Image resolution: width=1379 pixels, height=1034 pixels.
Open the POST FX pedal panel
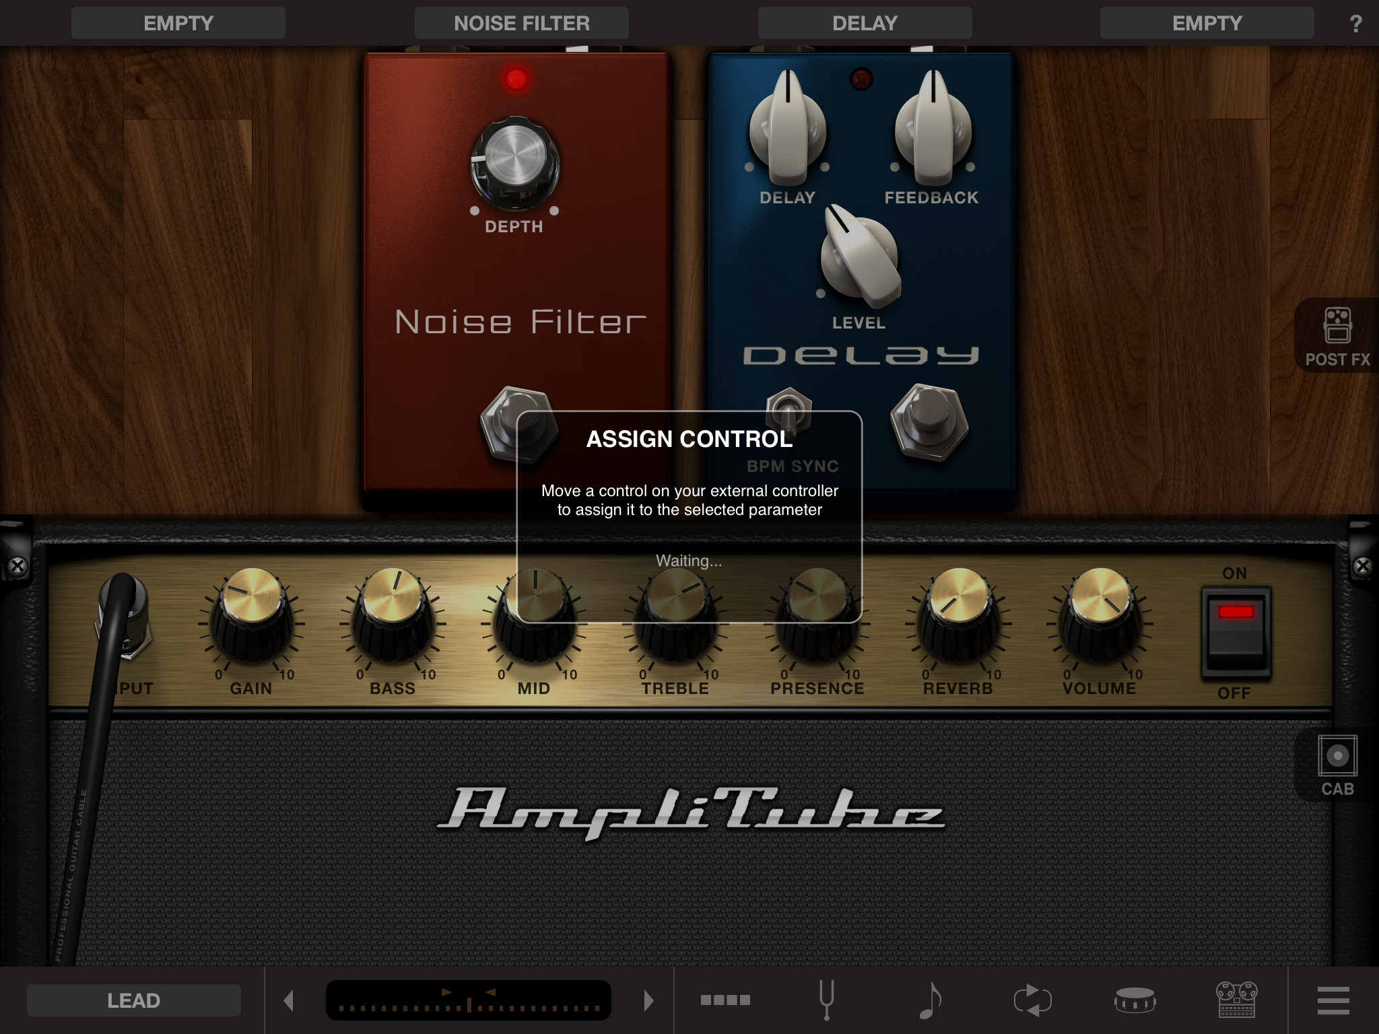point(1337,335)
